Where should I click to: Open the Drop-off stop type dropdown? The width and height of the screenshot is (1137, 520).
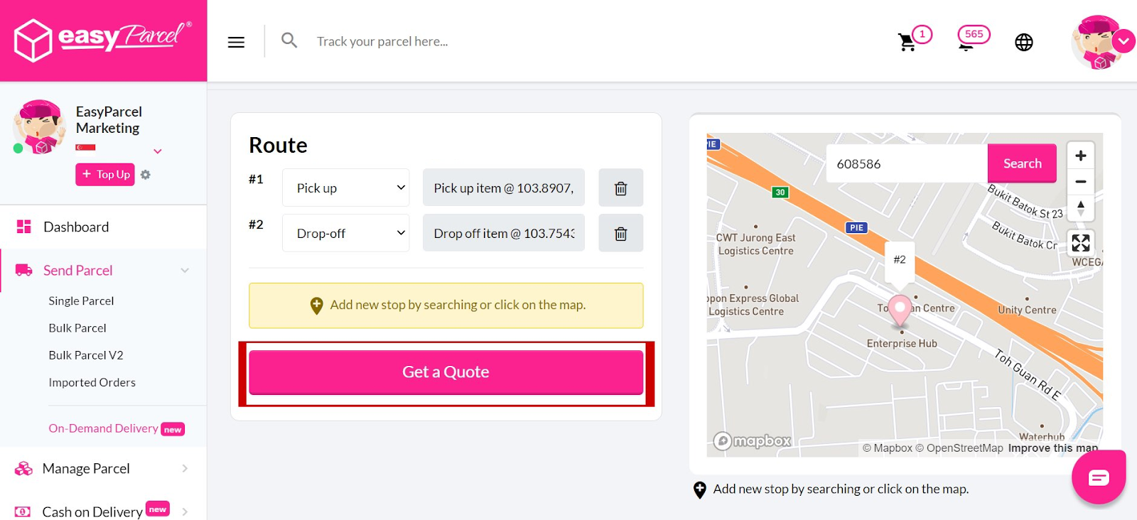[345, 232]
